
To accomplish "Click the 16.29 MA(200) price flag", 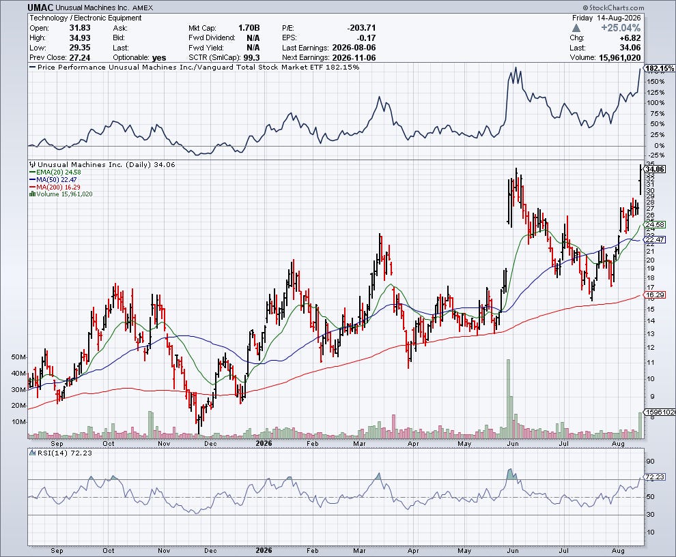I will click(654, 295).
